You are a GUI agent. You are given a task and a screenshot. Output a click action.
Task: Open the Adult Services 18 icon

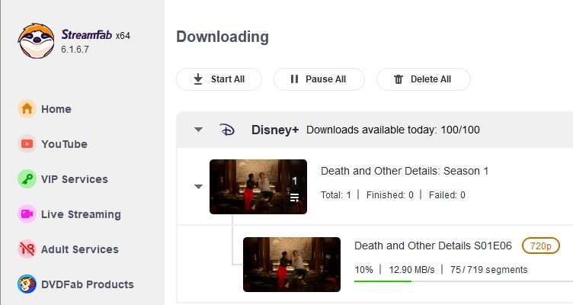point(27,249)
